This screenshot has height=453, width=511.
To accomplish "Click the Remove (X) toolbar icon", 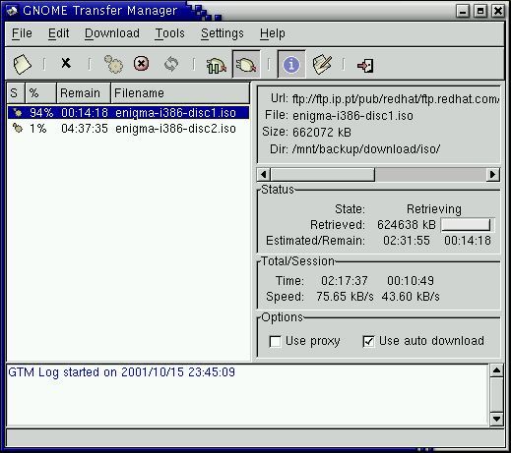I will 66,63.
